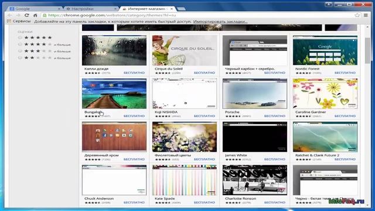Click БЕСПЛАТНО under Капли дождя
Image resolution: width=375 pixels, height=211 pixels.
click(134, 73)
